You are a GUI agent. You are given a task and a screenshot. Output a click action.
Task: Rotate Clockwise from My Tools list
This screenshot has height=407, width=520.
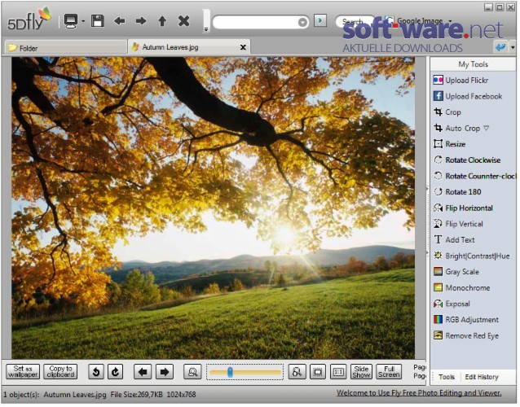tap(467, 160)
